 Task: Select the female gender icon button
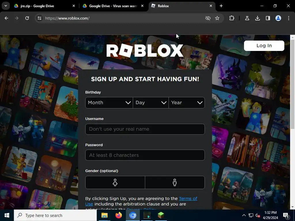point(115,182)
